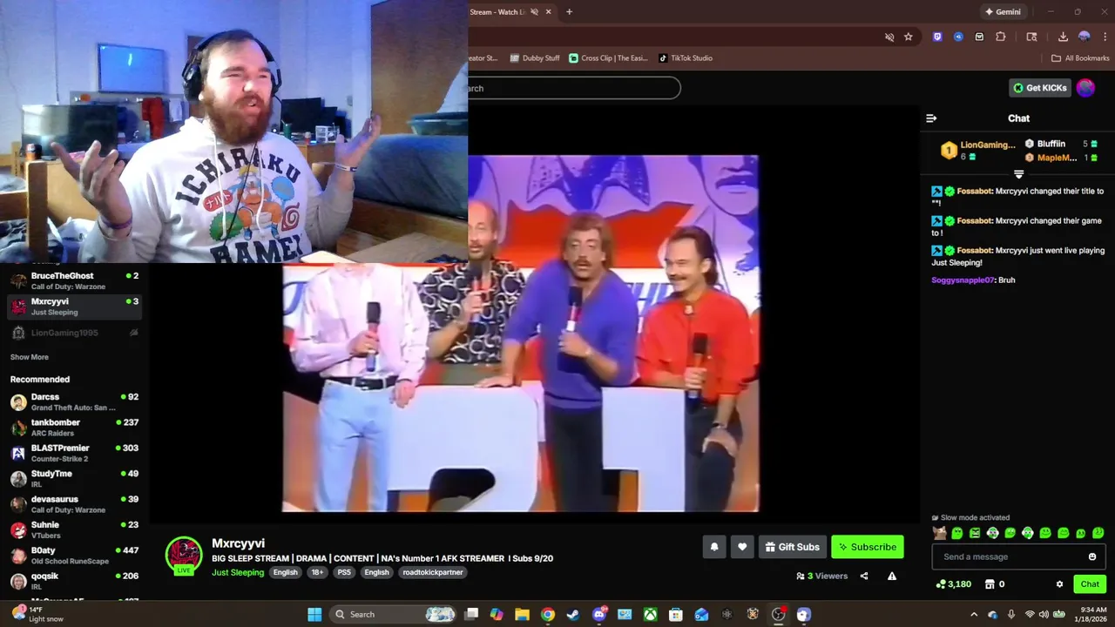Screen dimensions: 1115x627
Task: Subscribe to the Mxrcyyvi channel
Action: pyautogui.click(x=868, y=547)
